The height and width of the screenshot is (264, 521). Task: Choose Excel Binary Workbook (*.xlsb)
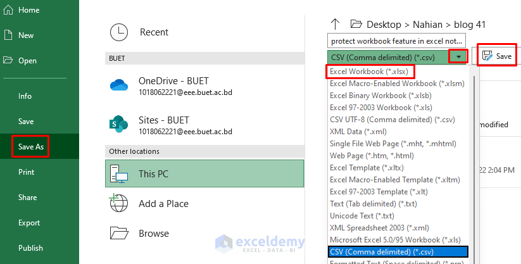[380, 96]
